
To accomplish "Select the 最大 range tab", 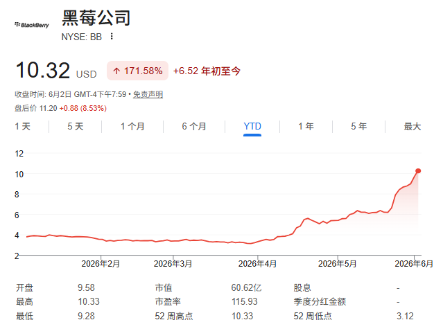I will 412,126.
